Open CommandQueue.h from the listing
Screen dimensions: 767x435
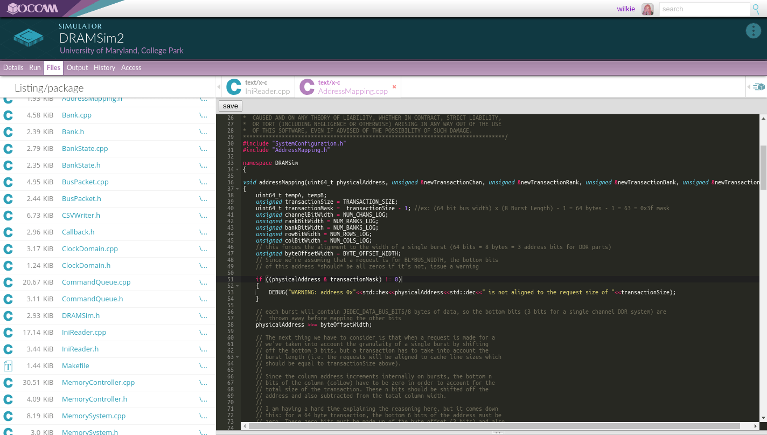point(92,299)
